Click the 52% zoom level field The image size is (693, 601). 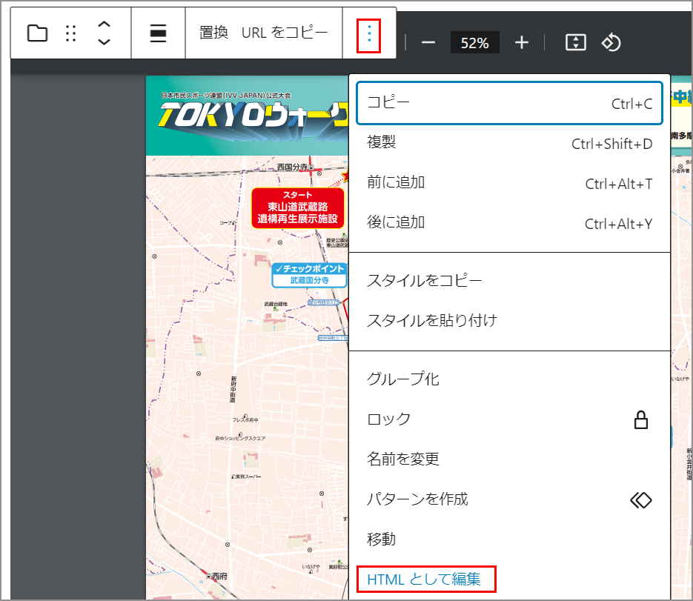tap(474, 42)
